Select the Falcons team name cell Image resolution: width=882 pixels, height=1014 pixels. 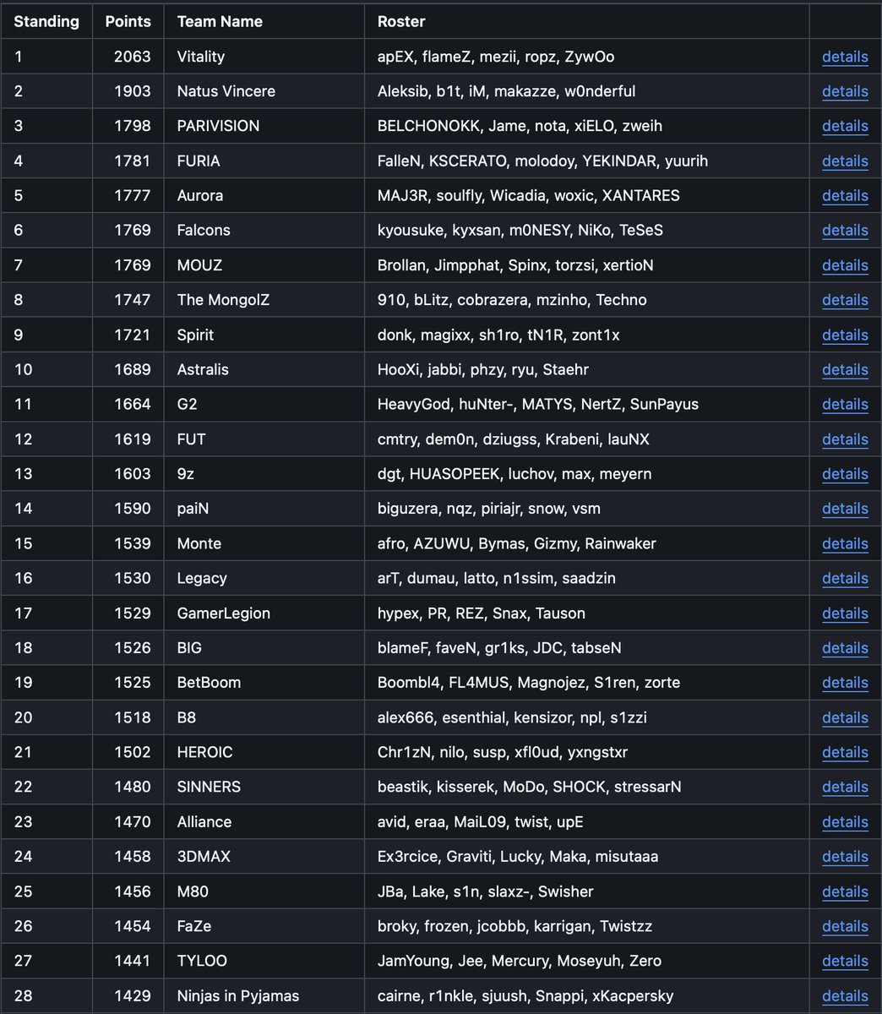pyautogui.click(x=264, y=230)
